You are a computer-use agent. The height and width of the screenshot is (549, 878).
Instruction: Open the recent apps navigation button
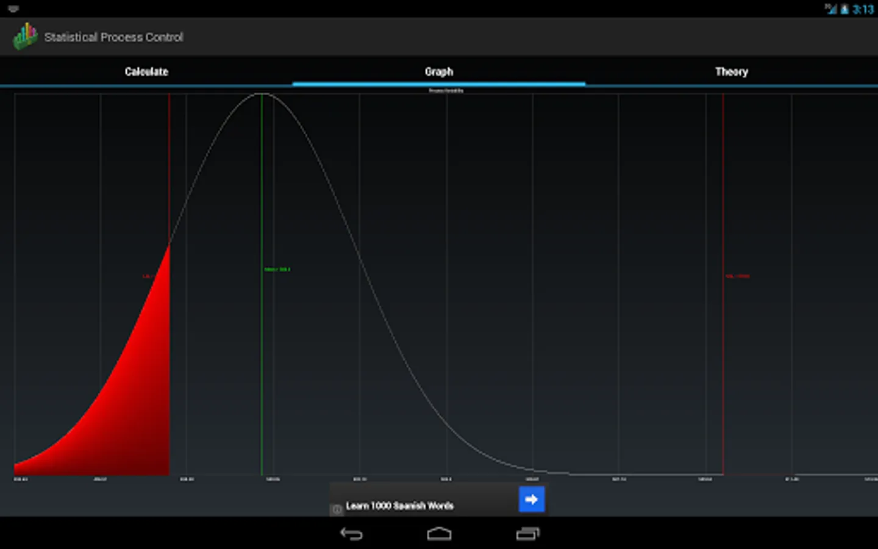coord(528,534)
